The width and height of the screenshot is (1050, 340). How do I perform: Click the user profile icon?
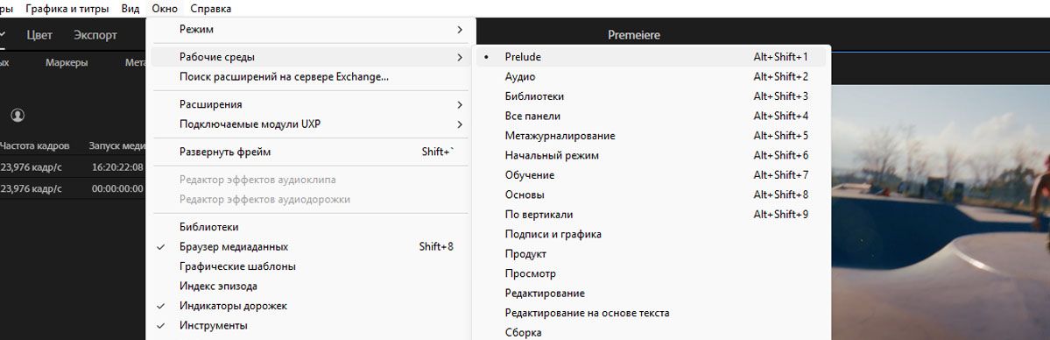[18, 116]
